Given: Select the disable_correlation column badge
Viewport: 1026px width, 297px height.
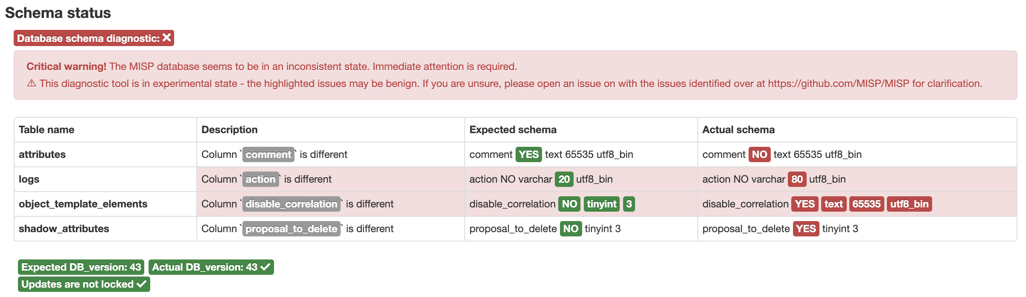Looking at the screenshot, I should click(x=291, y=204).
